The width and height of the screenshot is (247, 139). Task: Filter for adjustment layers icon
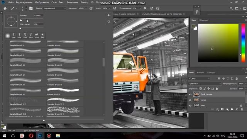(x=223, y=78)
